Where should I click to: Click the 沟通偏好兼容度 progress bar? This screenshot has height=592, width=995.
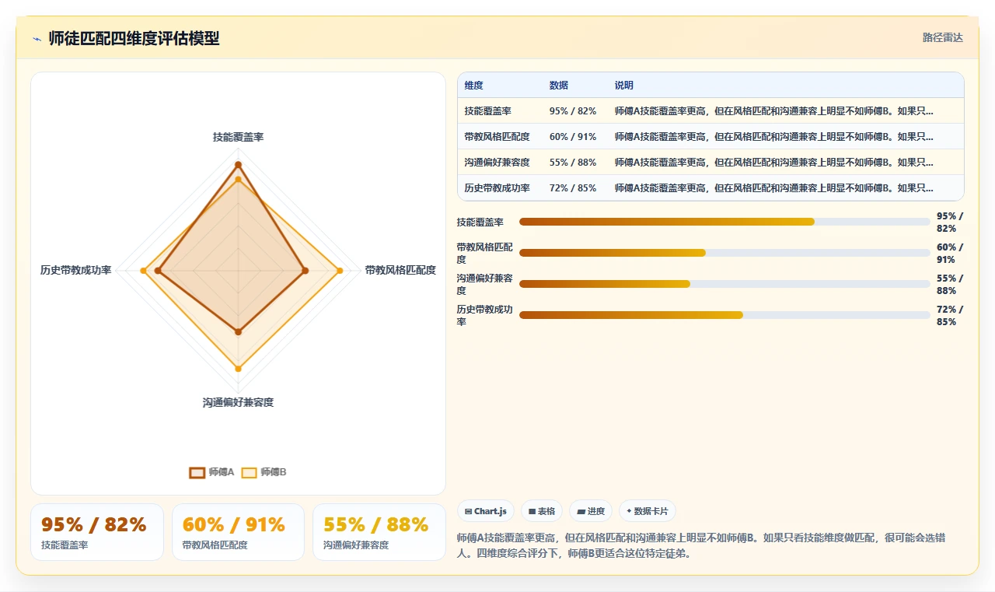click(724, 284)
